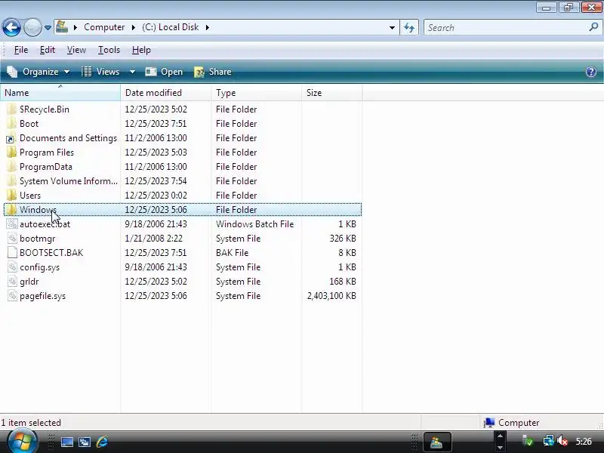Image resolution: width=604 pixels, height=453 pixels.
Task: Click the Program Files folder name
Action: tap(47, 153)
